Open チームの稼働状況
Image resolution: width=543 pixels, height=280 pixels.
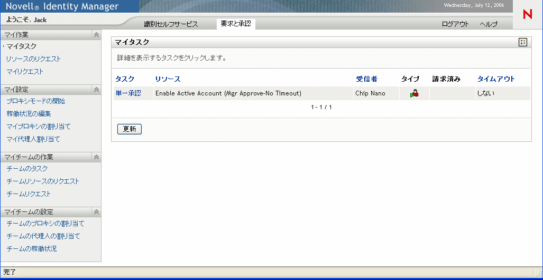click(32, 248)
